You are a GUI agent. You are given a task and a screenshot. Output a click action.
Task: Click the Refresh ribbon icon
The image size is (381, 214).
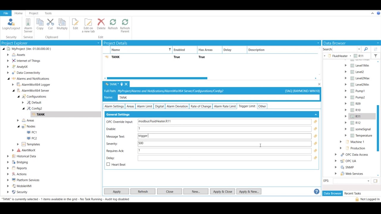coord(113,24)
